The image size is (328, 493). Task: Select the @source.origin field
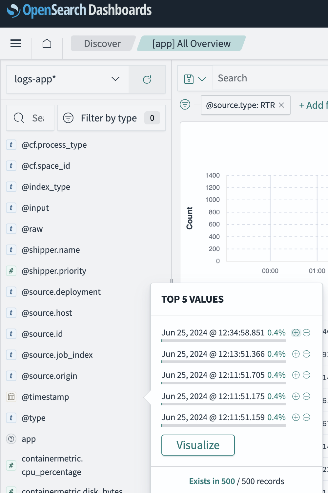49,376
